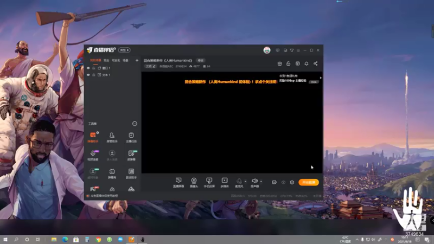Click the orange Humankind title text in preview

coord(231,82)
